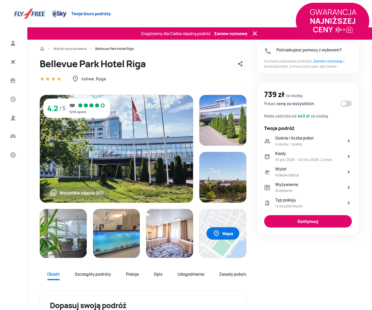
Task: Go to home breadcrumb icon
Action: 42,49
